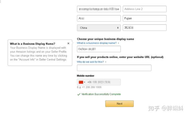This screenshot has width=188, height=116.
Task: Click the arrow after 'Why do we ask' link
Action: 106,62
